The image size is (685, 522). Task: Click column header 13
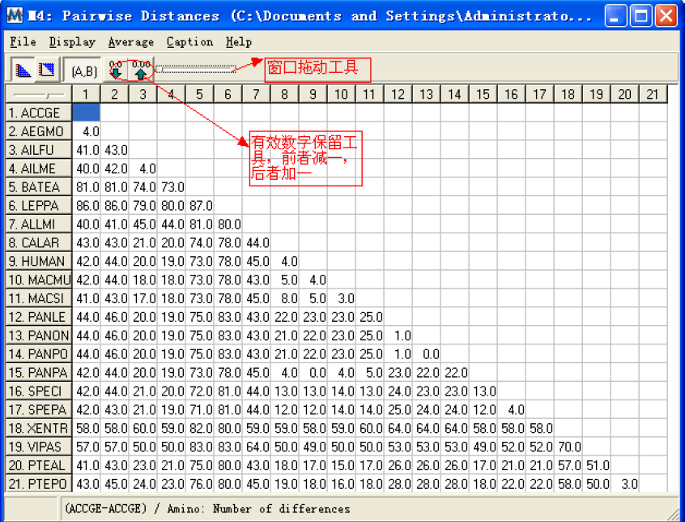point(427,95)
